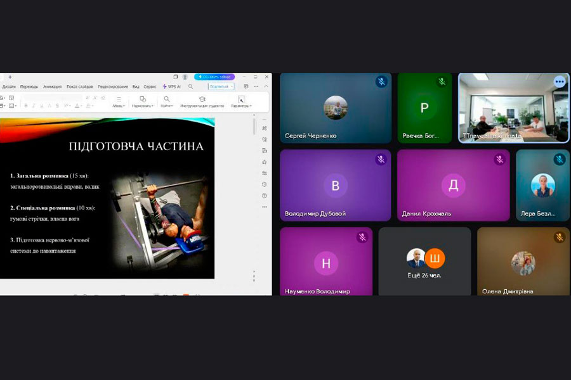Expand the Параметры dropdown
The width and height of the screenshot is (571, 380).
[x=241, y=102]
